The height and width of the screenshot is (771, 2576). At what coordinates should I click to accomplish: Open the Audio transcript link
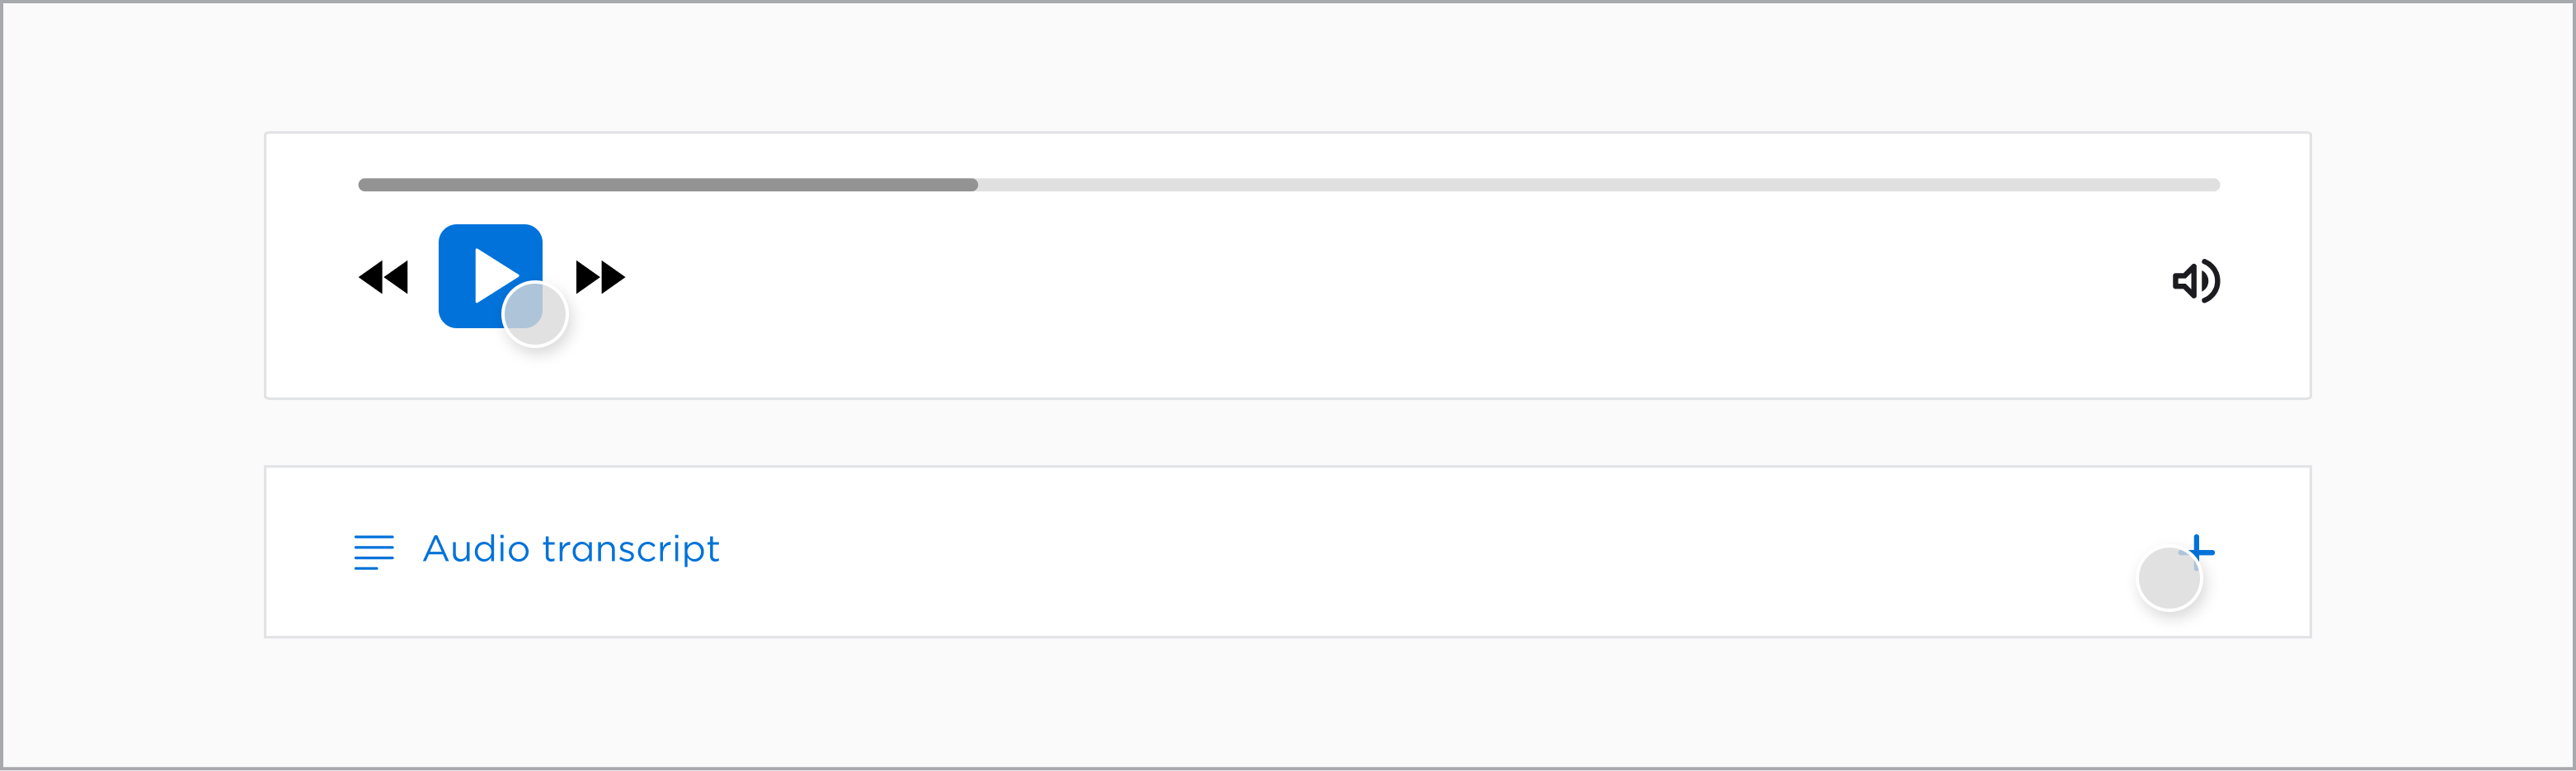[x=570, y=549]
